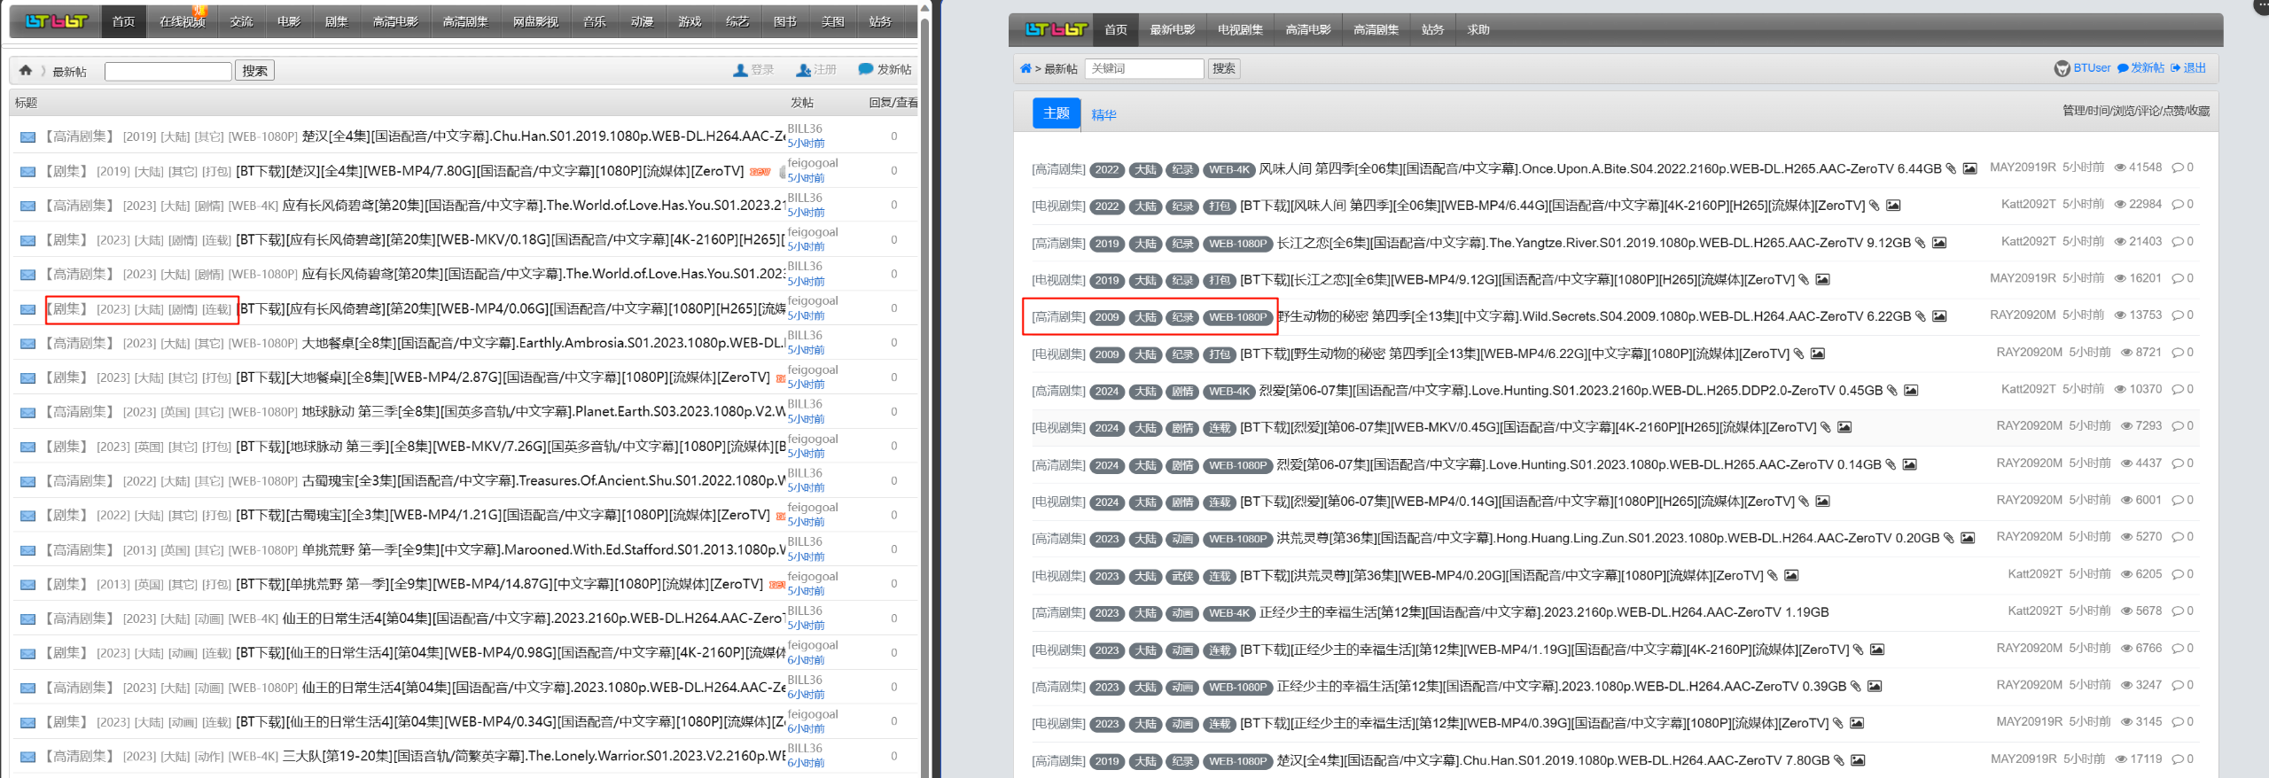Open 在线视频 in left window navigation
This screenshot has width=2269, height=778.
183,21
